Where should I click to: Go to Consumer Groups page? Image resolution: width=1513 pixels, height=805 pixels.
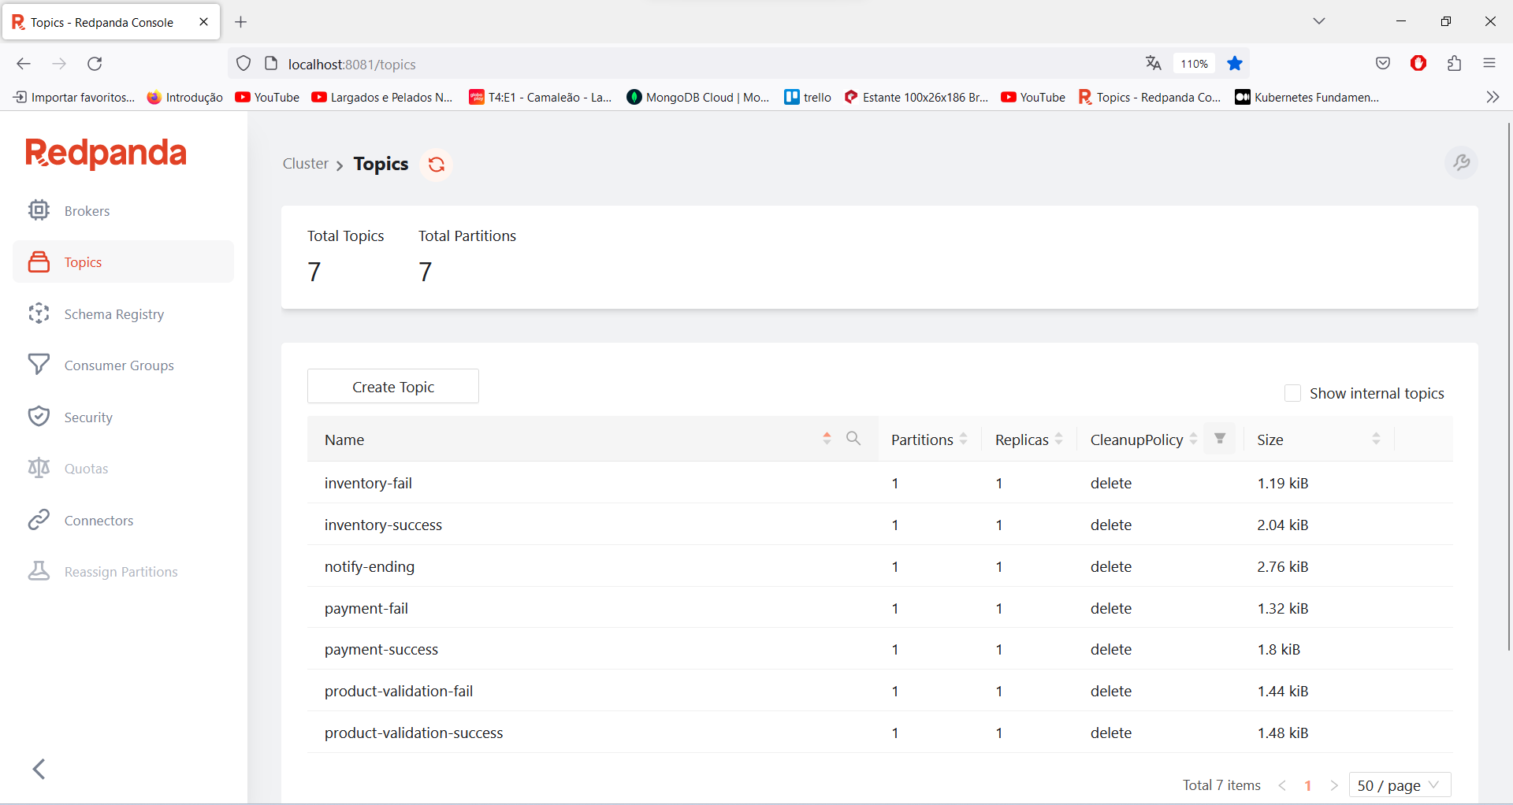pyautogui.click(x=119, y=365)
